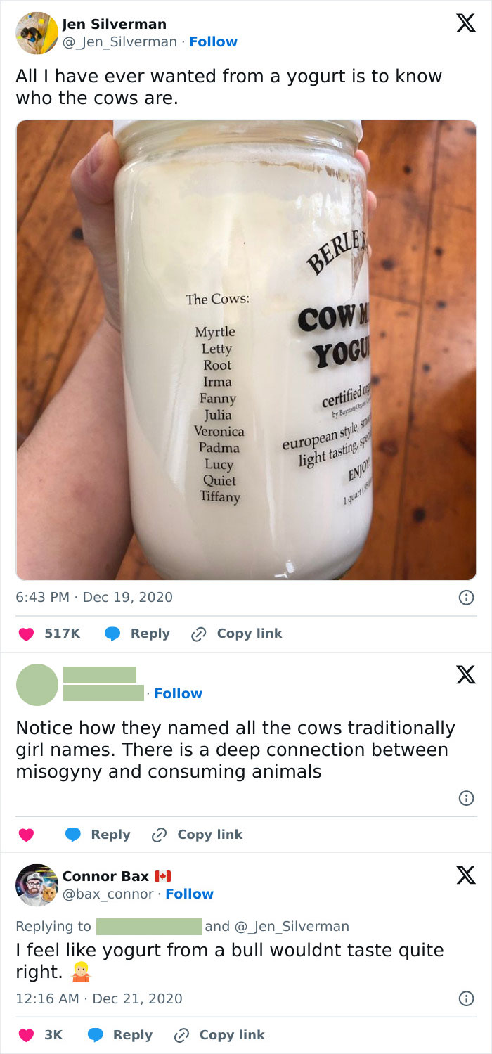Like the misogyny comment tweet
This screenshot has height=1054, width=492.
tap(26, 835)
